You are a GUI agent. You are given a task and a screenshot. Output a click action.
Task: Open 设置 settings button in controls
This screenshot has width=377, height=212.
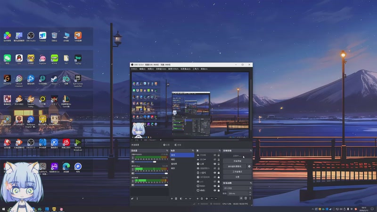238,177
